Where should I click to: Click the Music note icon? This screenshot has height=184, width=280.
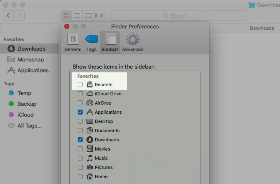90,158
